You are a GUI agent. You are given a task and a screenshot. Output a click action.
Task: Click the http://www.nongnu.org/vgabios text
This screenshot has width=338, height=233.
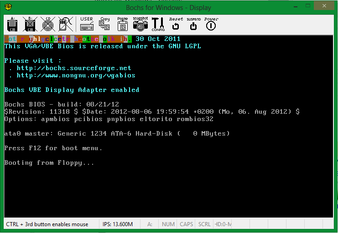tap(76, 75)
